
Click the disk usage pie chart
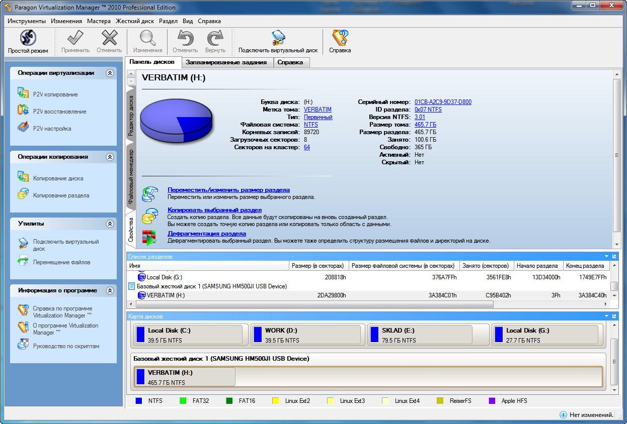point(176,122)
